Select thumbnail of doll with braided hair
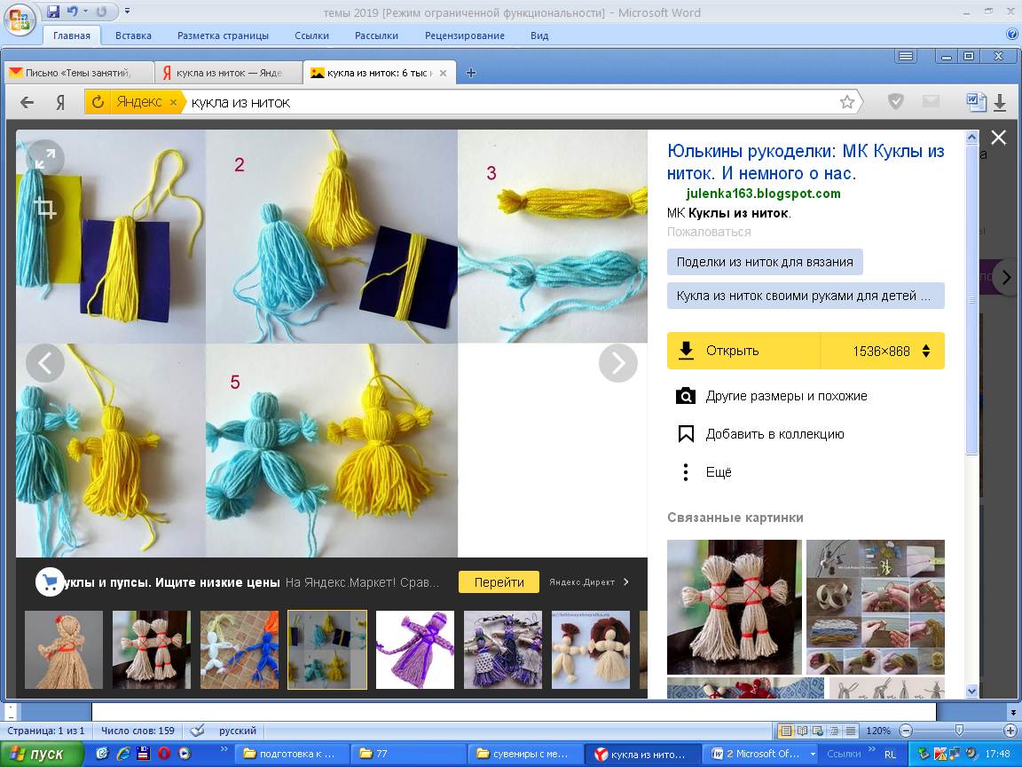Viewport: 1022px width, 767px height. [63, 650]
